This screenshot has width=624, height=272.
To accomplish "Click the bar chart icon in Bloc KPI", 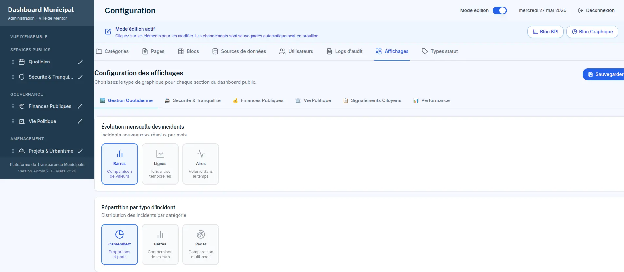I will pos(535,32).
